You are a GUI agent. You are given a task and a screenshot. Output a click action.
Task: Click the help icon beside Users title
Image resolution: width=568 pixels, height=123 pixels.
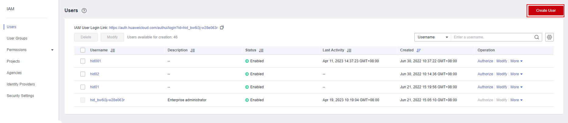coord(84,11)
